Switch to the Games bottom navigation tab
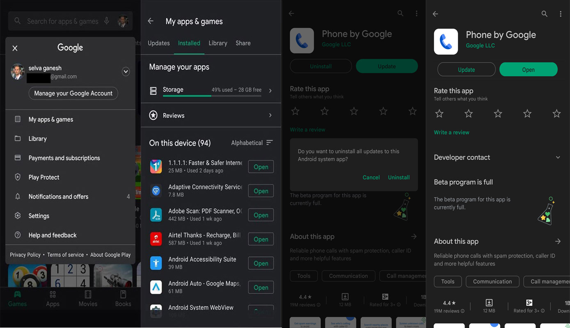The image size is (570, 328). point(17,299)
